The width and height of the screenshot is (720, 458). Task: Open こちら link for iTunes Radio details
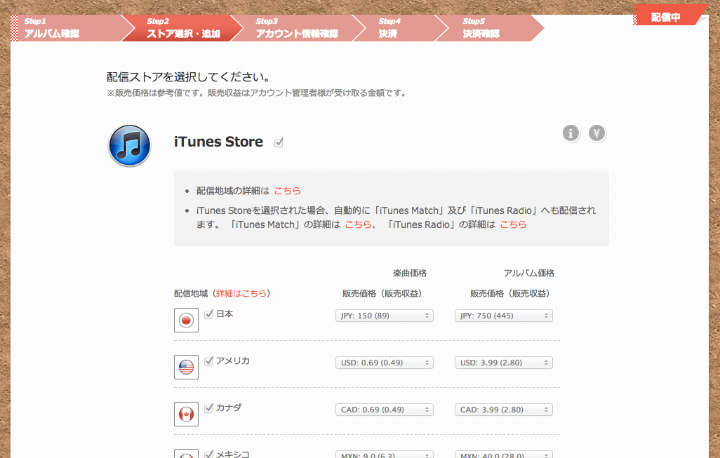pos(513,224)
